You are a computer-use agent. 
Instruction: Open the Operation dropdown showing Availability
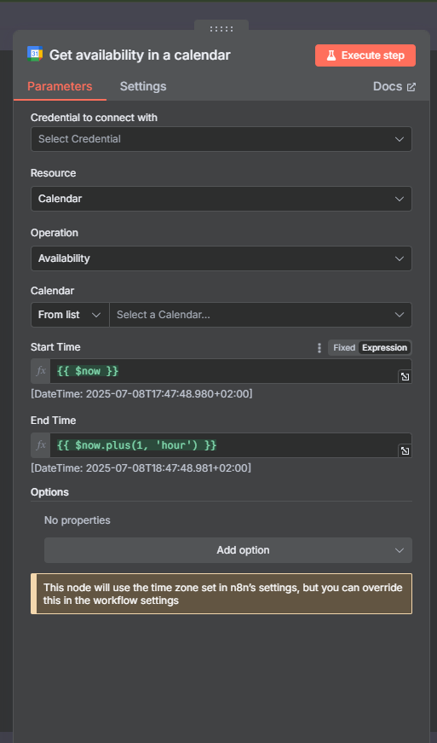click(221, 258)
